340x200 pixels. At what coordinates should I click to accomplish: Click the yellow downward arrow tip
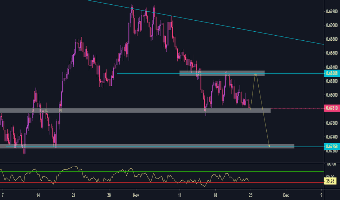point(269,146)
